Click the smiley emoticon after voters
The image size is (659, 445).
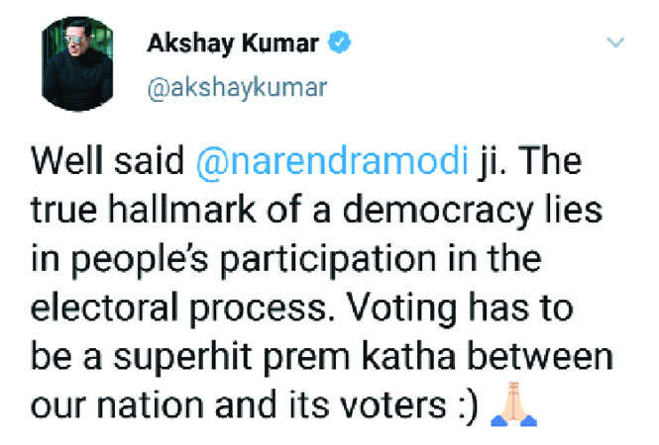[x=468, y=406]
